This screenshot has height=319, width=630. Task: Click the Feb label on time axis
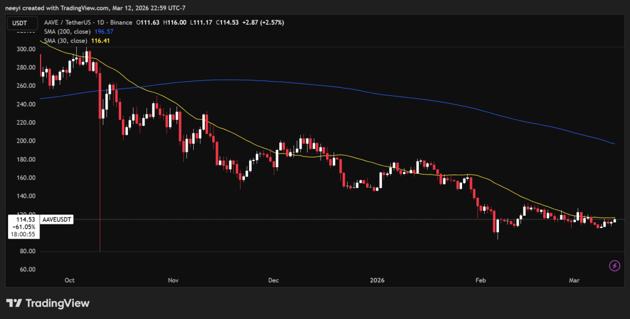(x=480, y=280)
